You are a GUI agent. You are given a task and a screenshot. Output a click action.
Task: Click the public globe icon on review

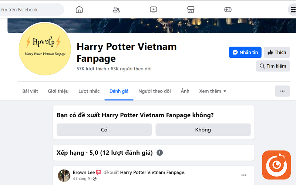pos(95,179)
